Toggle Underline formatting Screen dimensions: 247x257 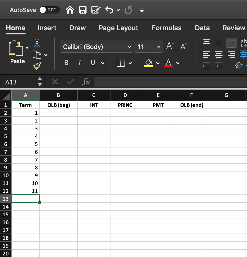tap(93, 63)
